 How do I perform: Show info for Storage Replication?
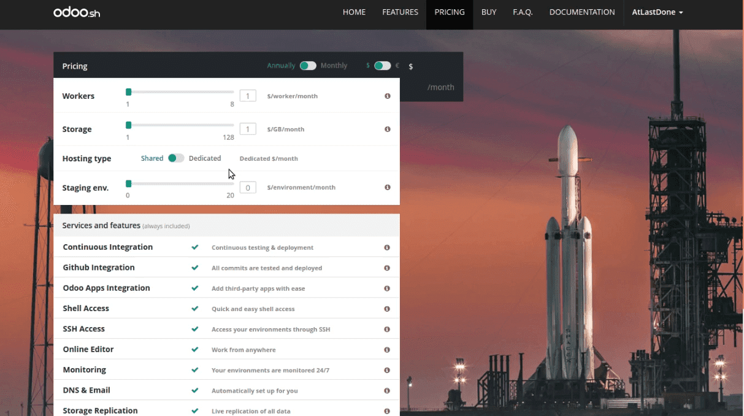pos(387,411)
